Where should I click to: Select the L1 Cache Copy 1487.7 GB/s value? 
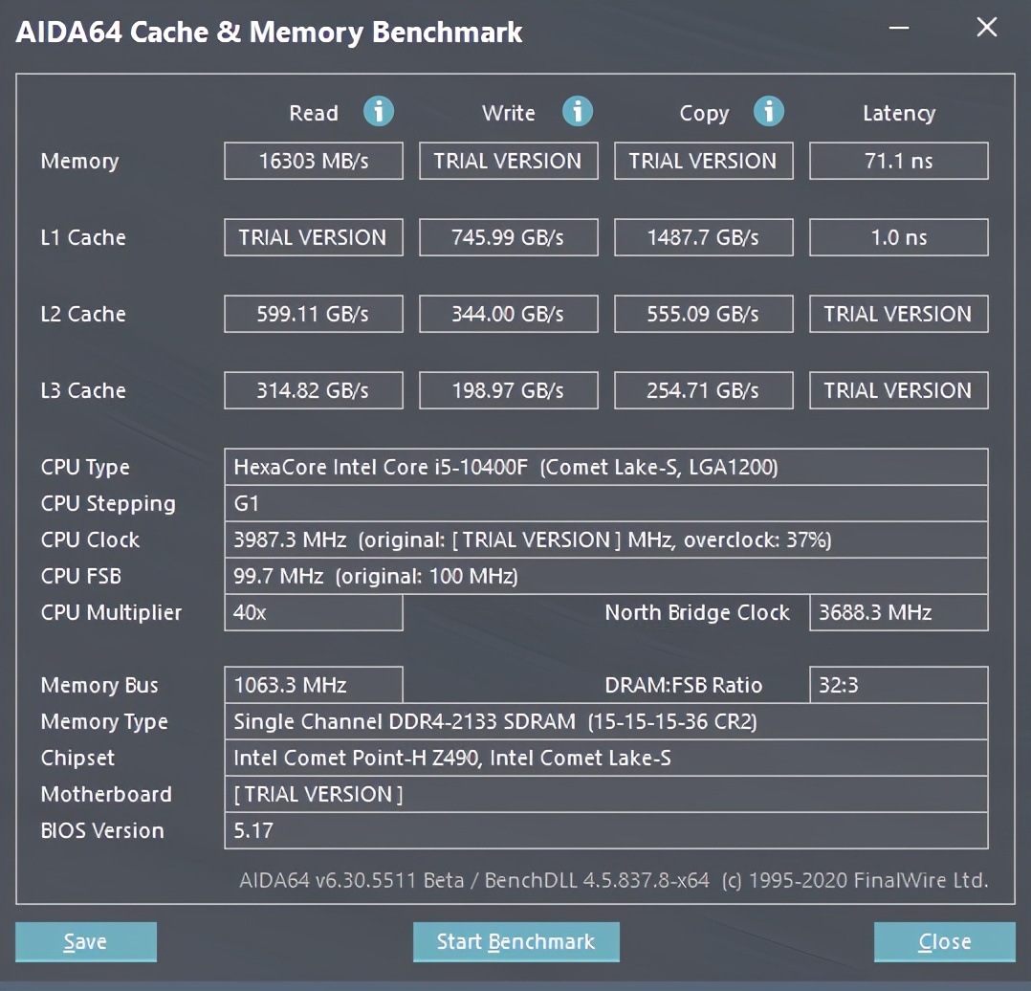(703, 237)
